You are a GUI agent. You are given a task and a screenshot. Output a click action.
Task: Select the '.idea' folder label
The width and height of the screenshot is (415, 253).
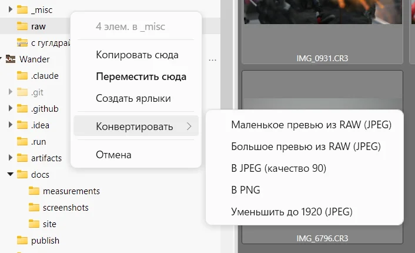[40, 125]
